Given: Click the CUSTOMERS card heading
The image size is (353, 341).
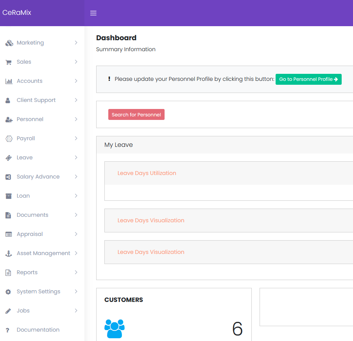Looking at the screenshot, I should (x=124, y=300).
